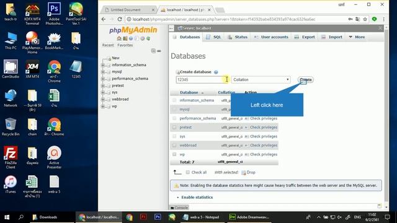Open New in the navigation tree
This screenshot has height=223, width=397.
115,58
